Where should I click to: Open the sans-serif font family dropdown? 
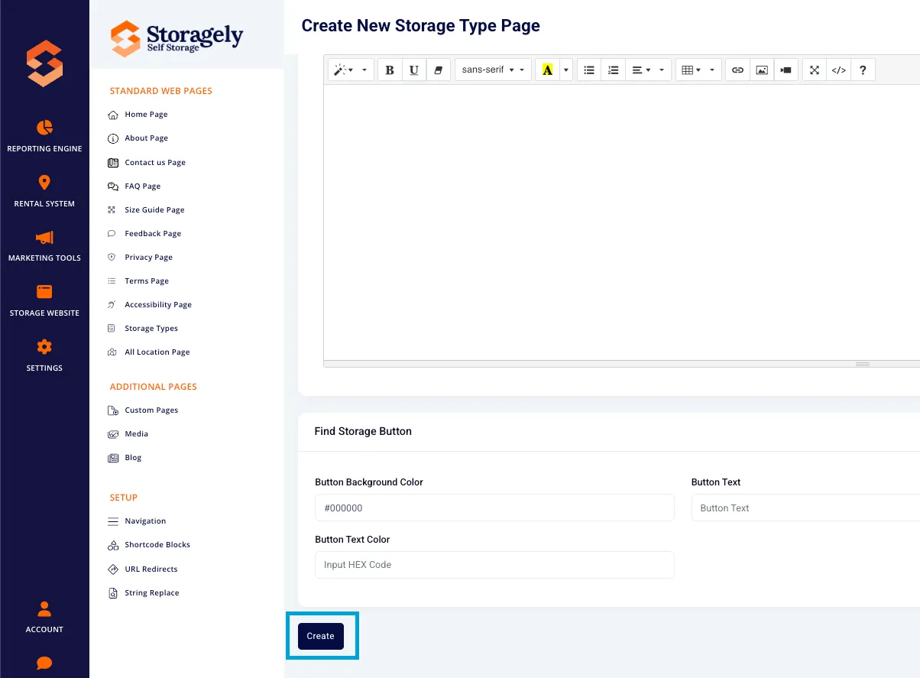pyautogui.click(x=493, y=70)
